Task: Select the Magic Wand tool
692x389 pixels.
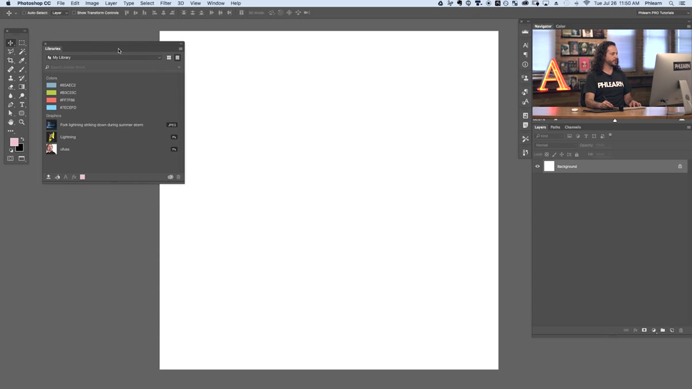Action: click(22, 52)
